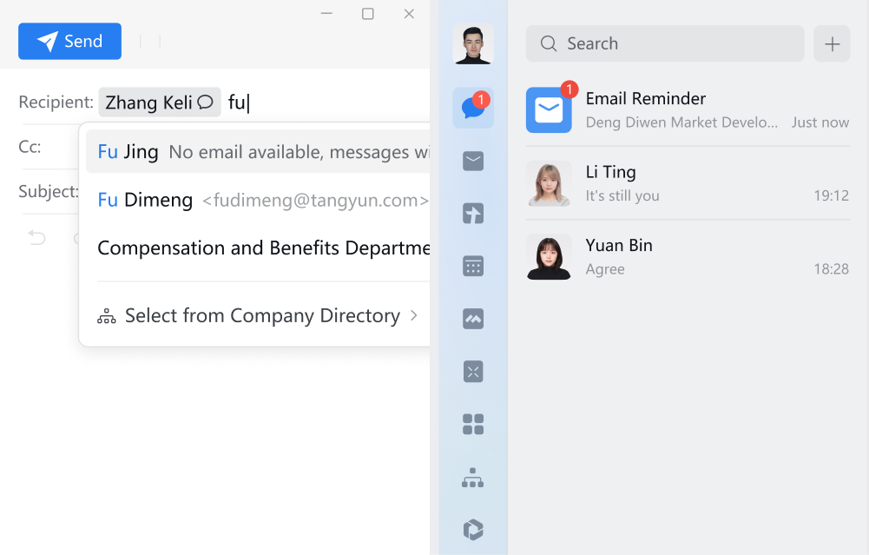Open the Mail envelope icon in sidebar
The width and height of the screenshot is (869, 555).
(x=473, y=161)
